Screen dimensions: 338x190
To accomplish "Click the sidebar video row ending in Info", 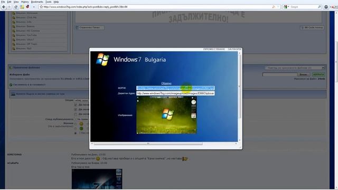I will coord(39,22).
